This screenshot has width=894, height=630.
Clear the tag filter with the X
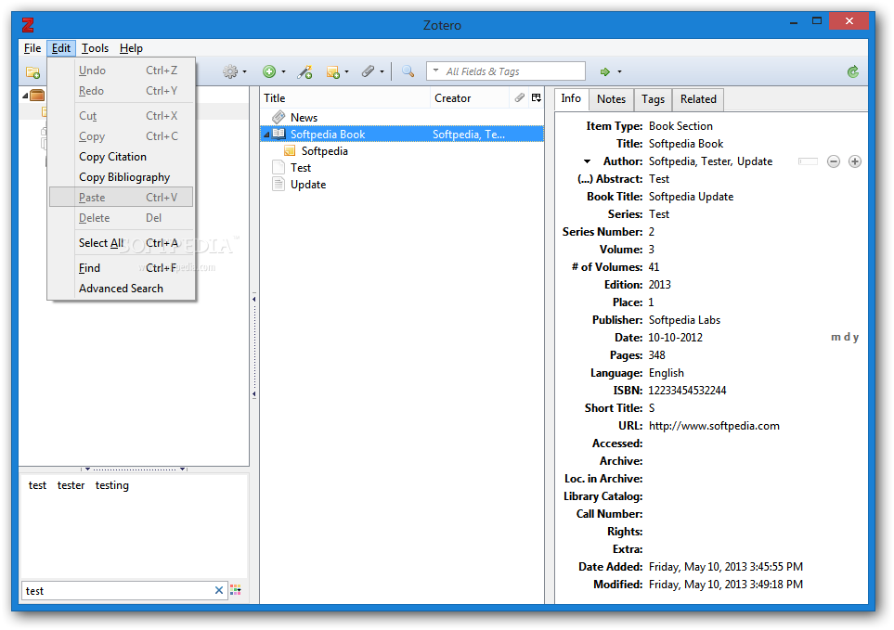219,590
